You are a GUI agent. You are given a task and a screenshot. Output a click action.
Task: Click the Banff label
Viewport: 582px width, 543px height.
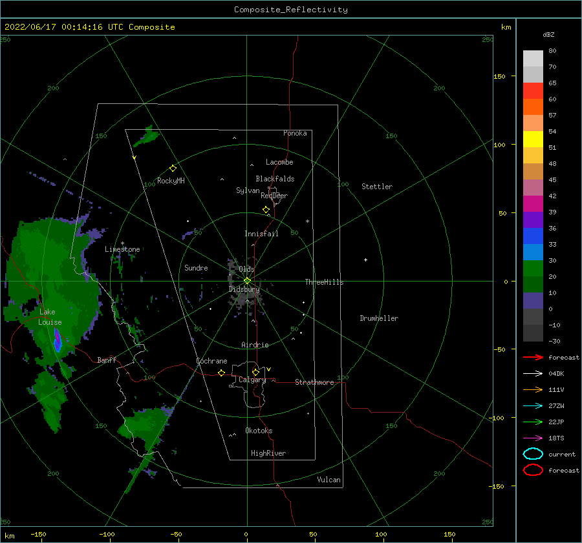point(107,360)
